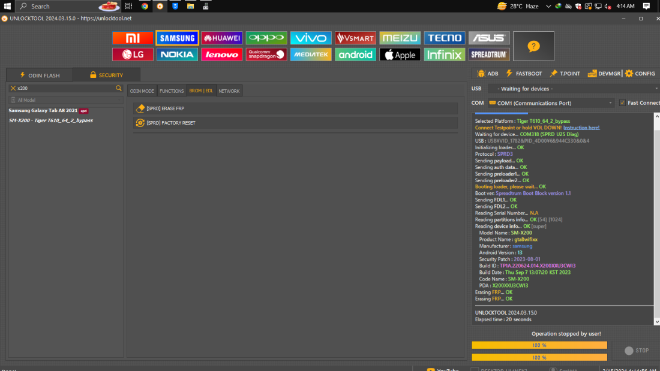Click into the x200 model search field
The height and width of the screenshot is (371, 660).
(65, 88)
